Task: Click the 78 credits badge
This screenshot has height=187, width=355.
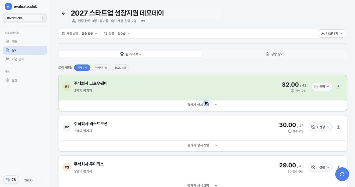Action: click(x=11, y=180)
